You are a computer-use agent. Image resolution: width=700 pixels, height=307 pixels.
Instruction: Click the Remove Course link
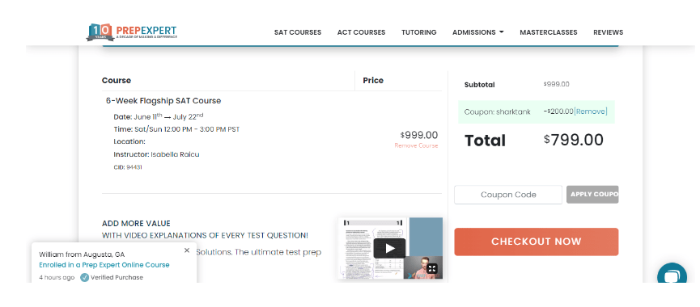416,145
